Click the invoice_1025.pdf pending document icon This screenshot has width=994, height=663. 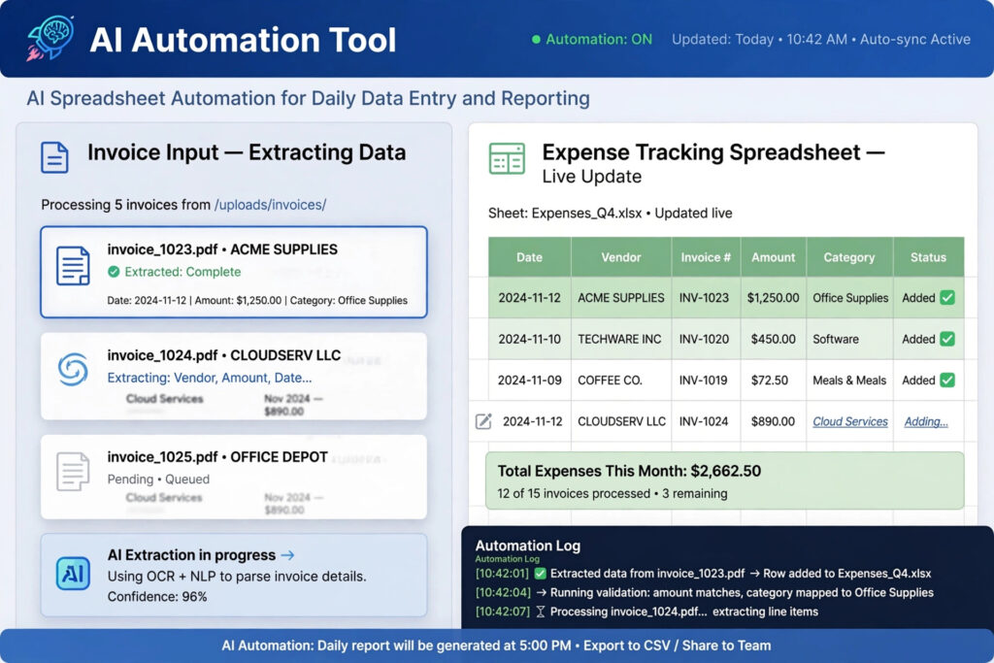click(73, 472)
